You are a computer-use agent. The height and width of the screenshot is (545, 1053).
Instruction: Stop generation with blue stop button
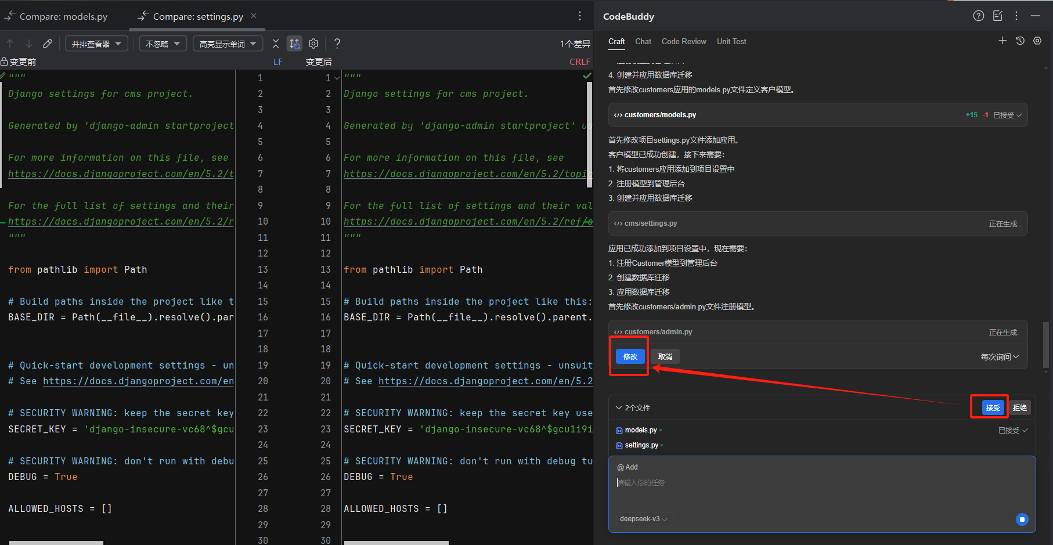[x=1022, y=519]
